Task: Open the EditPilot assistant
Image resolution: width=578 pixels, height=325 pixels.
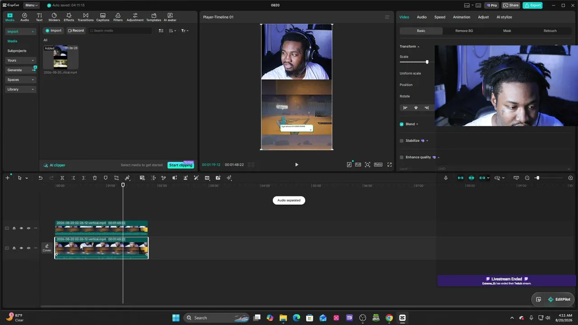Action: click(x=559, y=299)
